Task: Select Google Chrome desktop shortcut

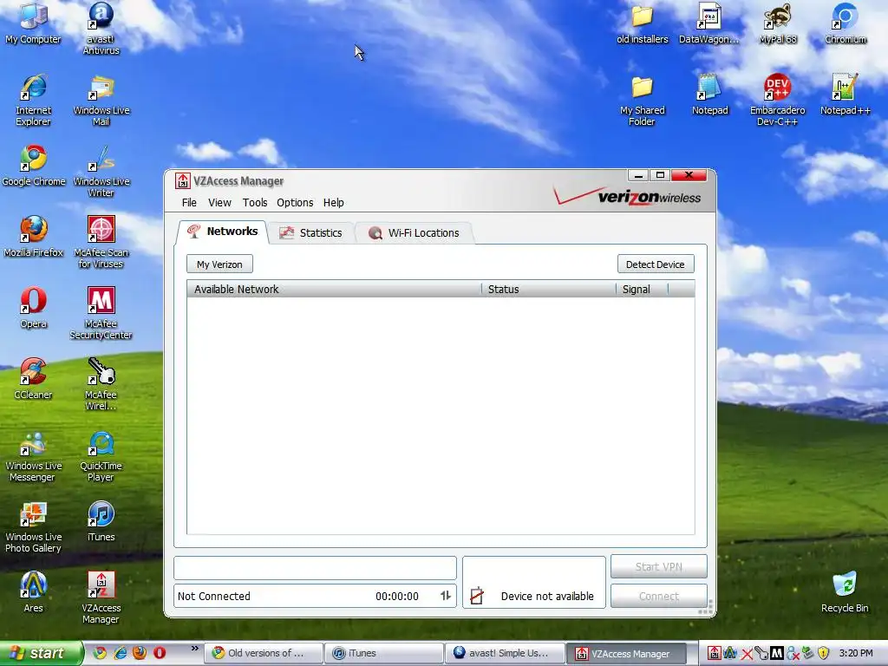Action: click(34, 166)
